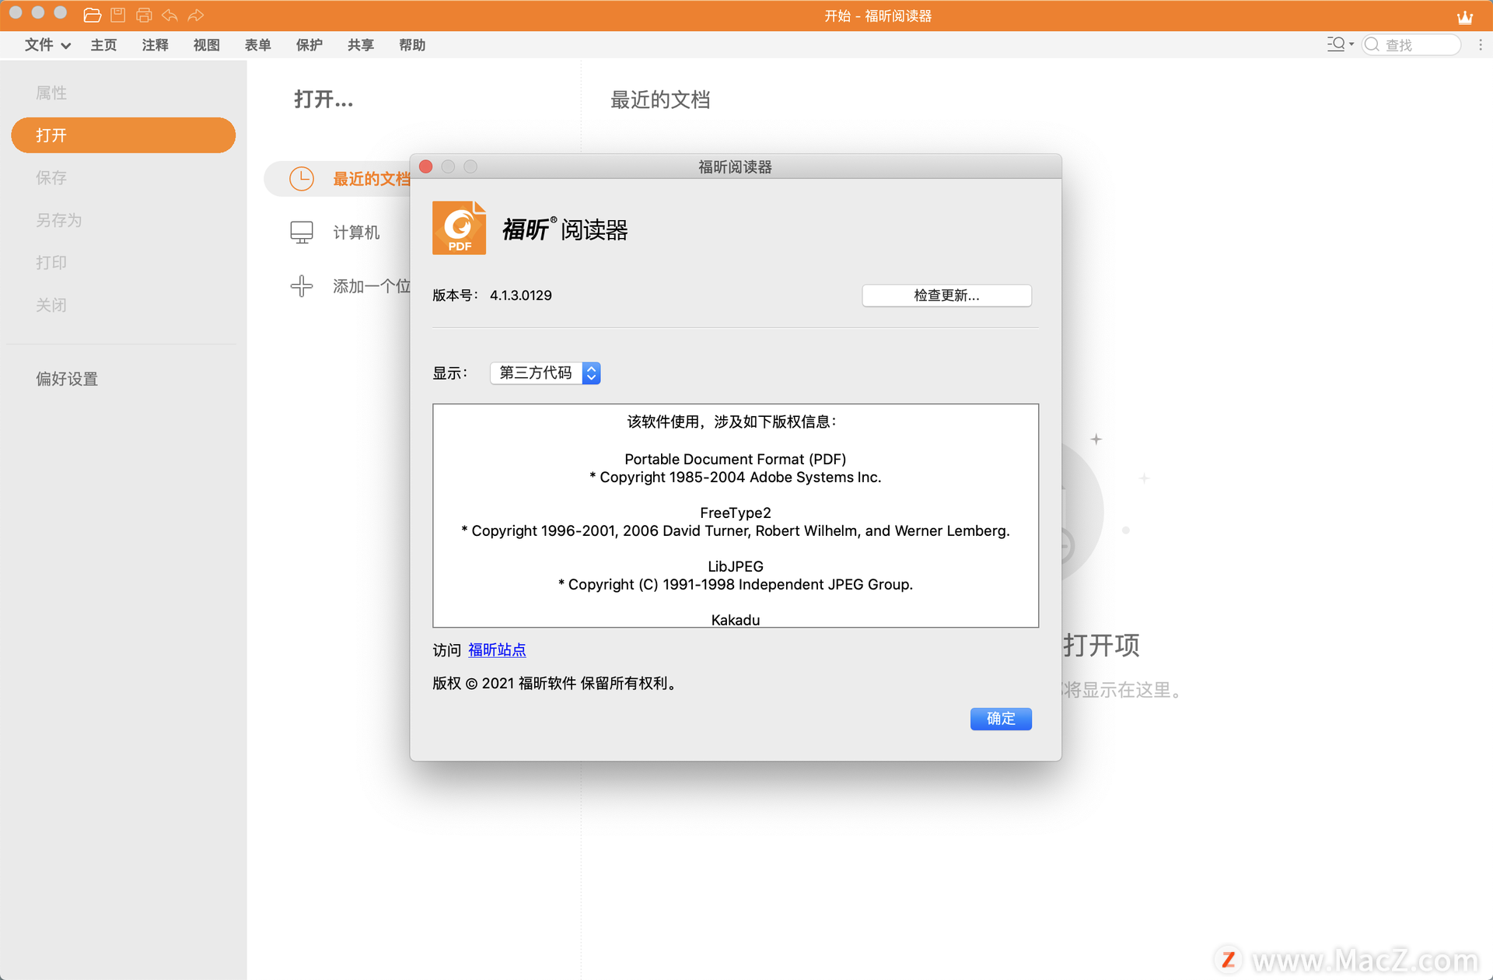
Task: Click the crown premium icon
Action: click(1465, 16)
